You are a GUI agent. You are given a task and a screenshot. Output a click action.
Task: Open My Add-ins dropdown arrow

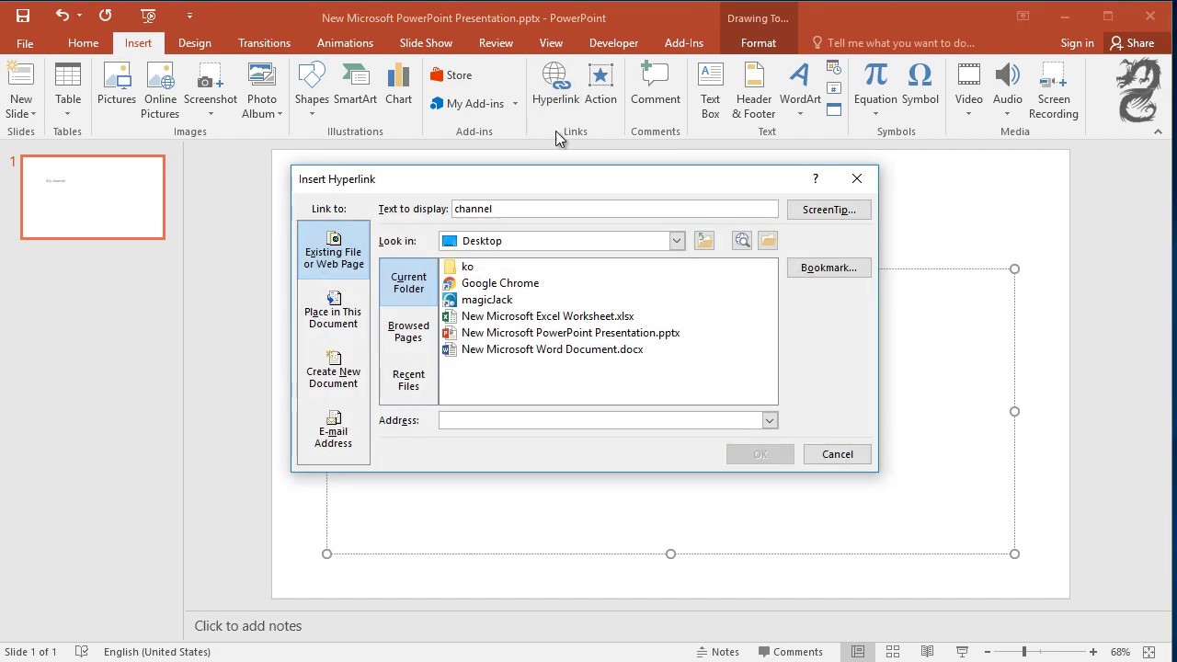[x=515, y=104]
